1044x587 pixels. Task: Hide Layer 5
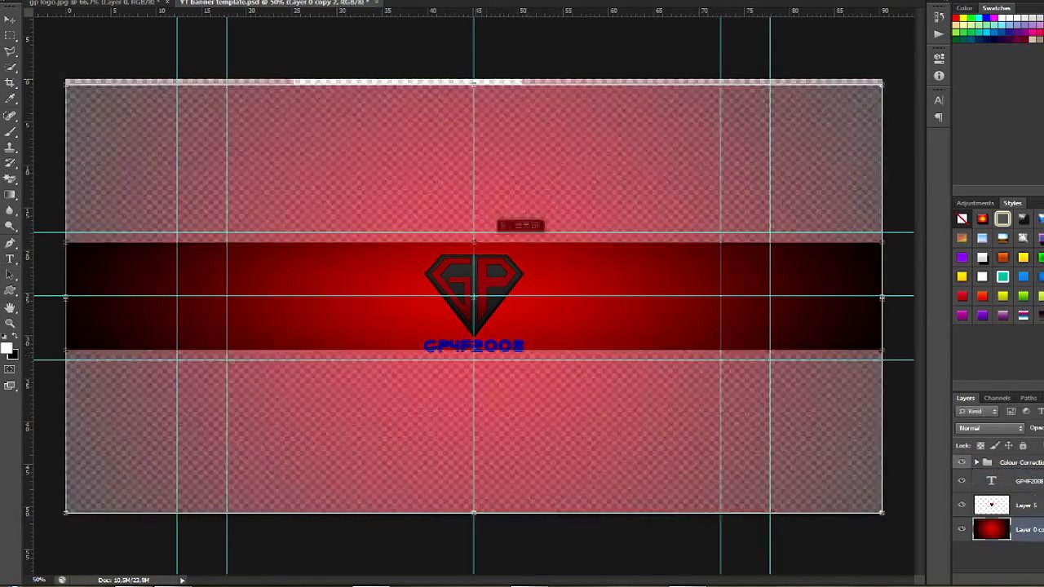[x=962, y=505]
